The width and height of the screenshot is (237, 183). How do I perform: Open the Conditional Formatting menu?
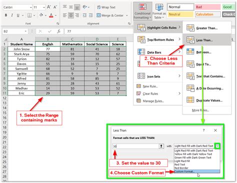(142, 11)
